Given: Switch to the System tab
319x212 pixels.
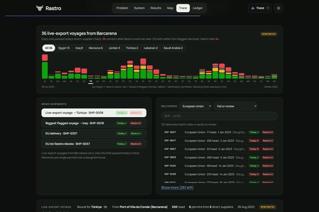Looking at the screenshot, I should pyautogui.click(x=139, y=8).
